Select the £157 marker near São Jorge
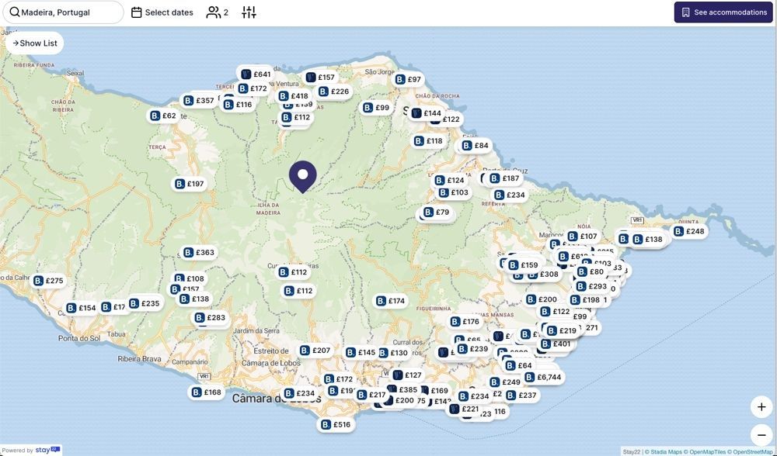The image size is (777, 456). click(320, 77)
